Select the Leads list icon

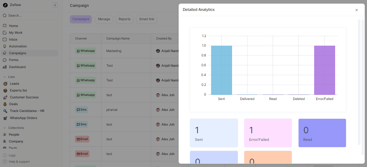(5, 83)
